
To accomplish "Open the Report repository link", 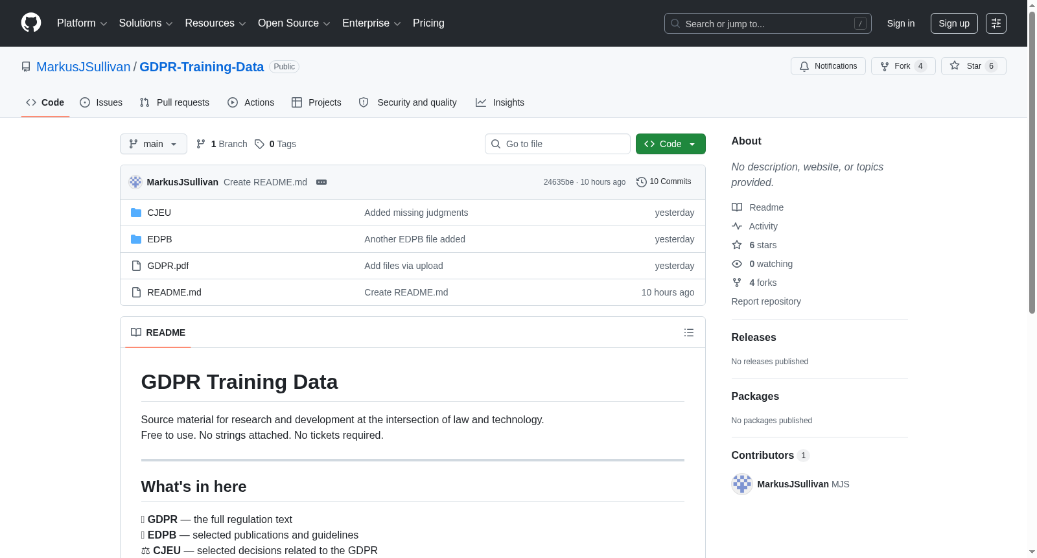I will [766, 301].
